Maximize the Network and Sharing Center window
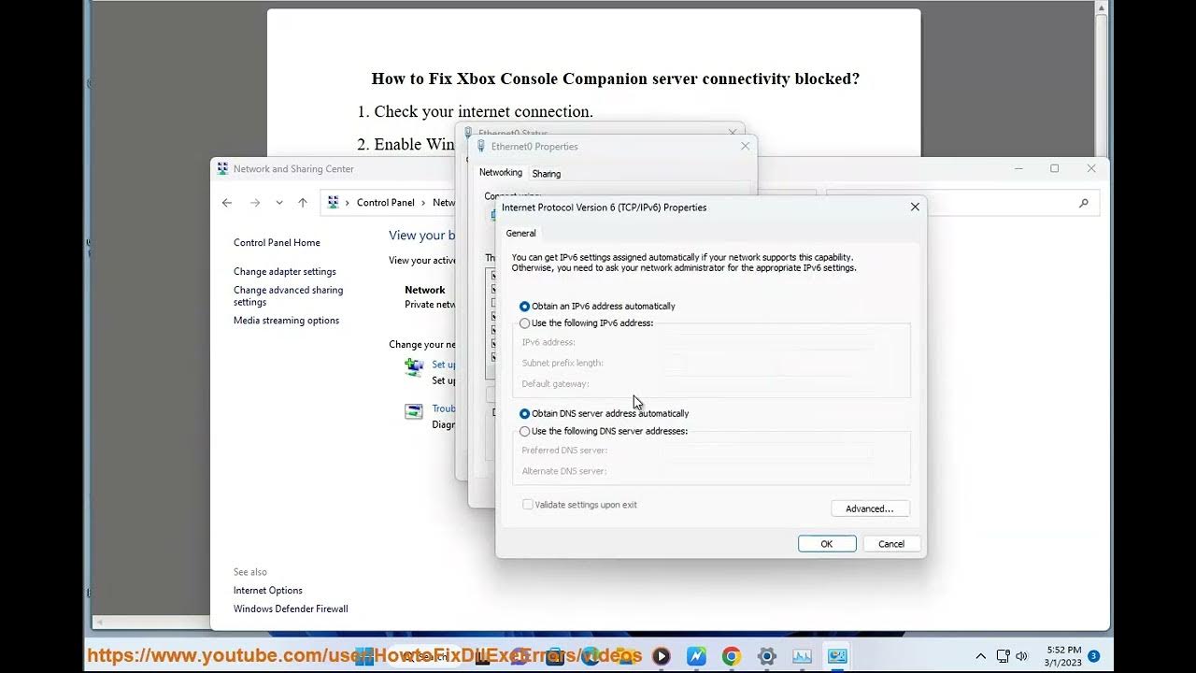 tap(1054, 169)
